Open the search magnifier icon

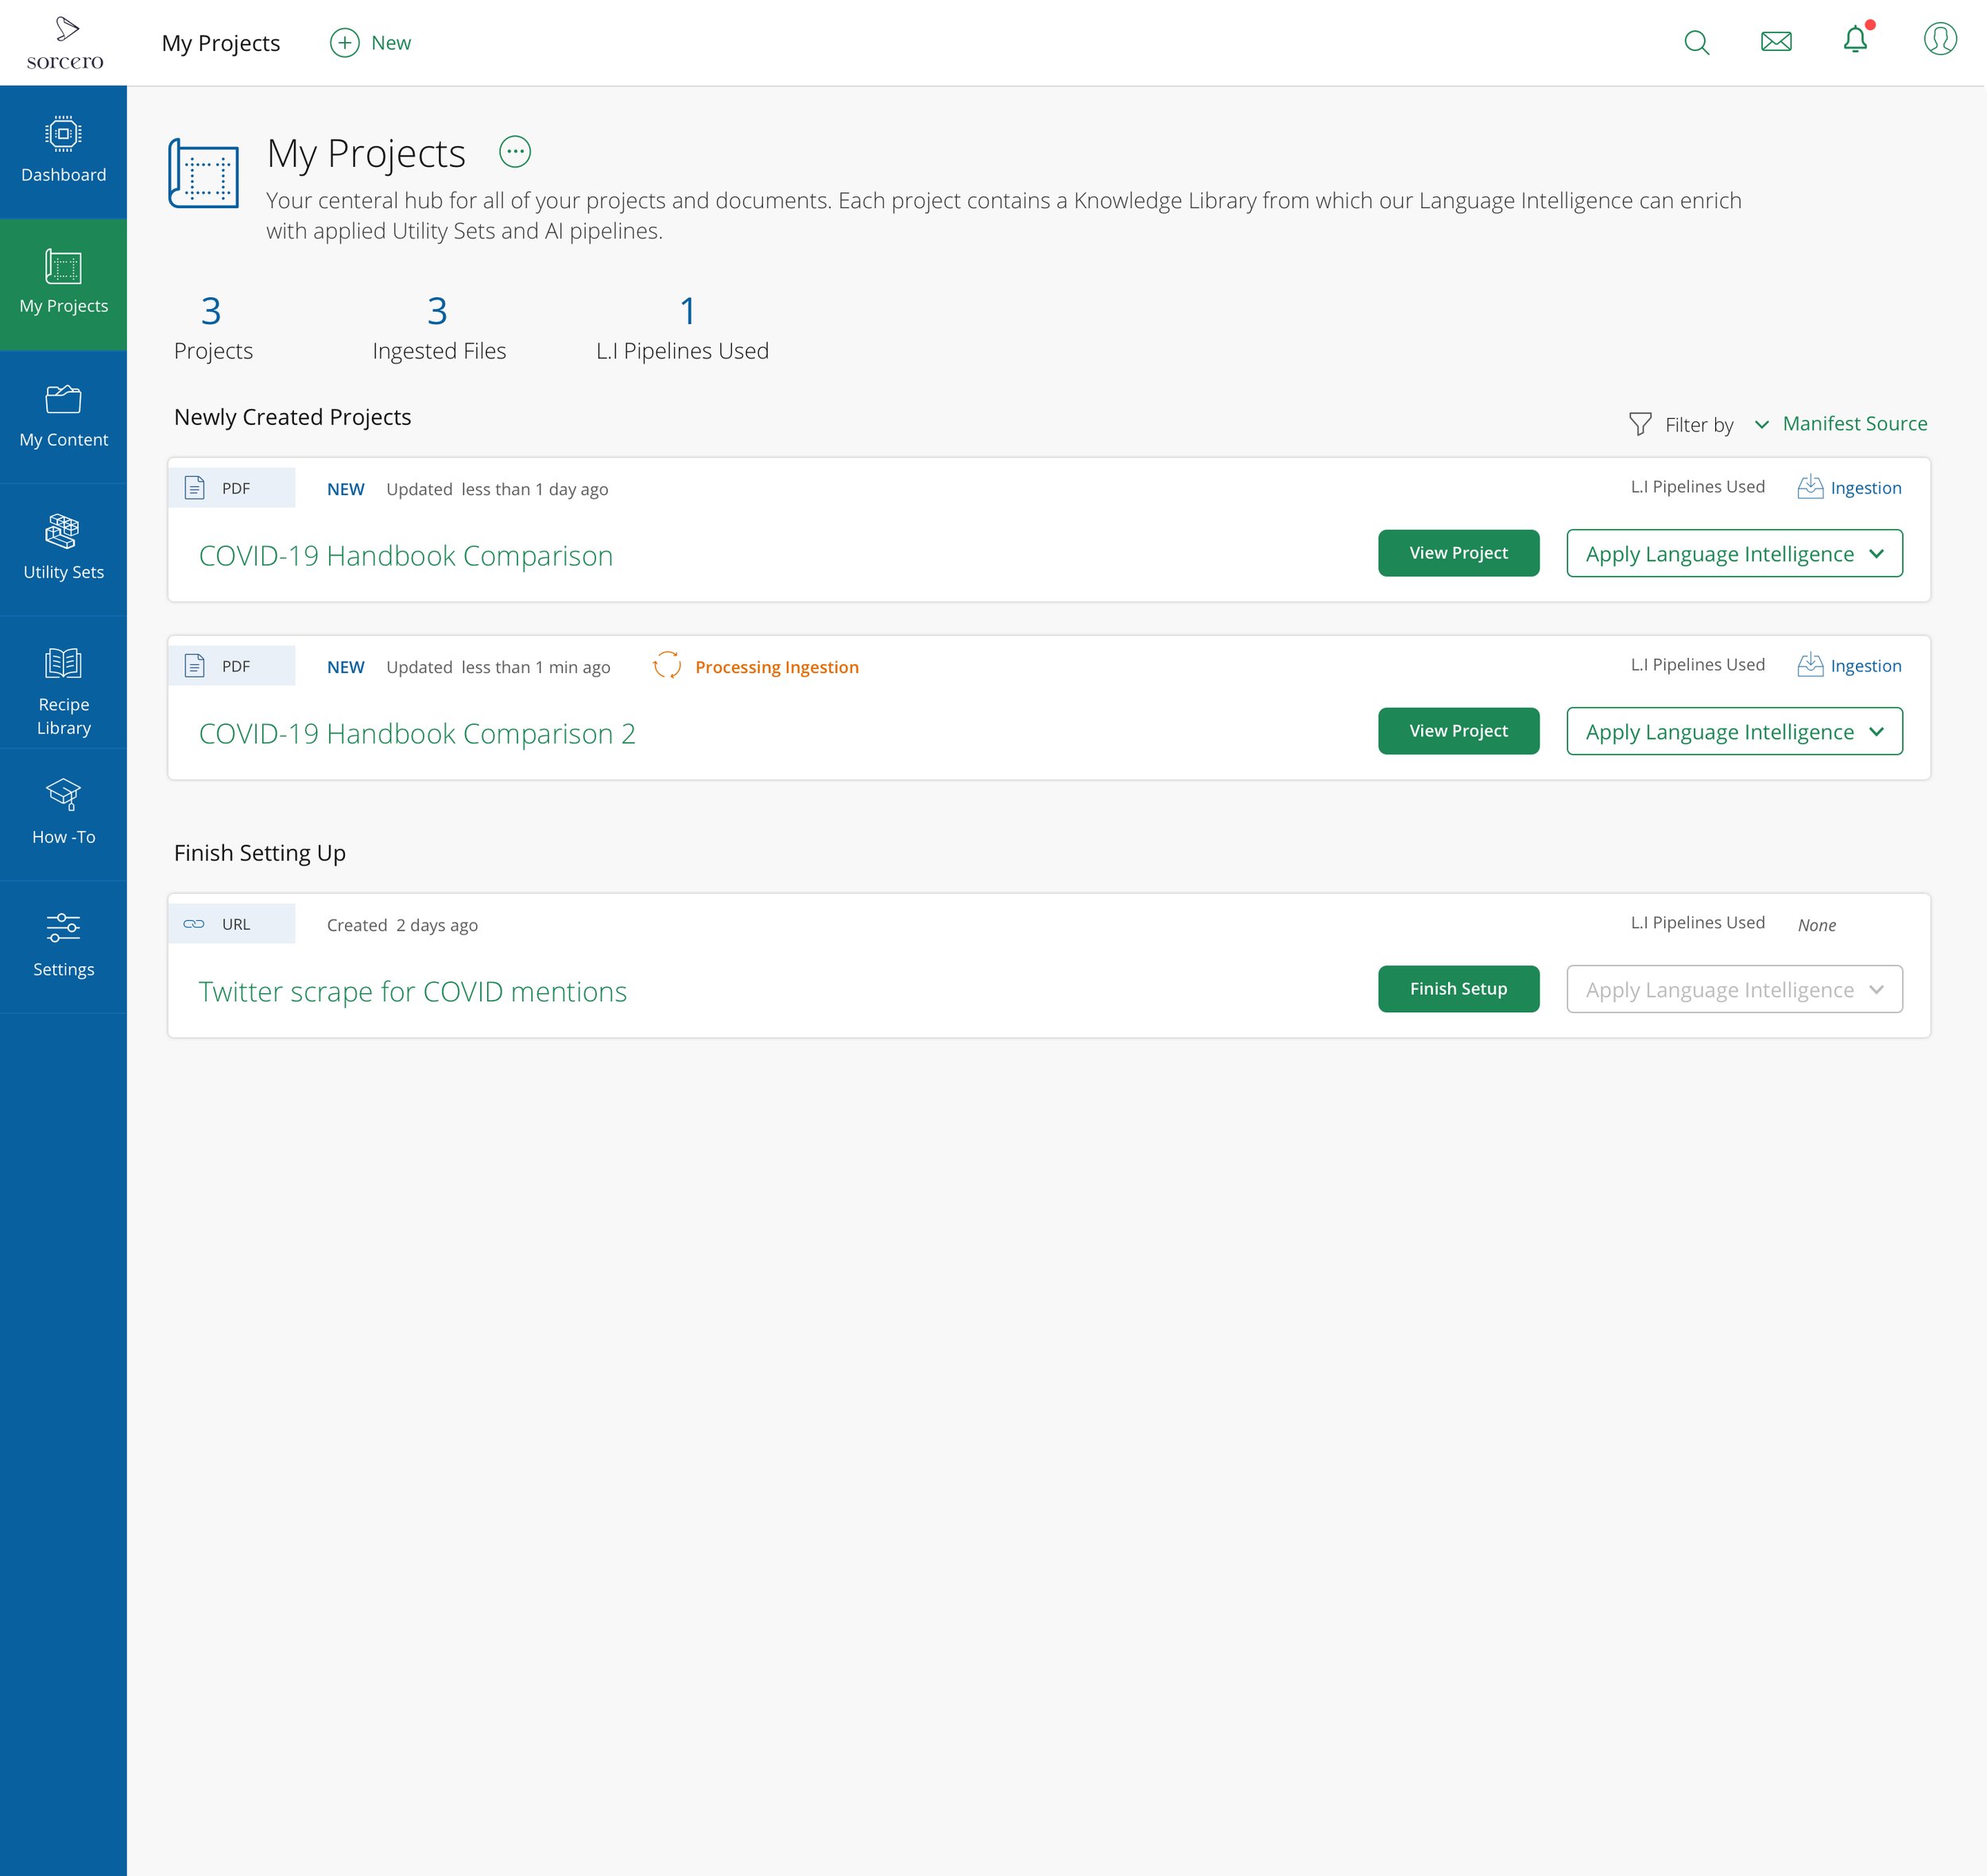click(x=1696, y=42)
